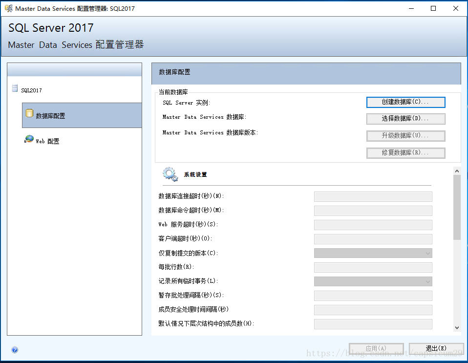This screenshot has width=468, height=363.
Task: Click the Web 配置 globe icon
Action: [x=29, y=139]
